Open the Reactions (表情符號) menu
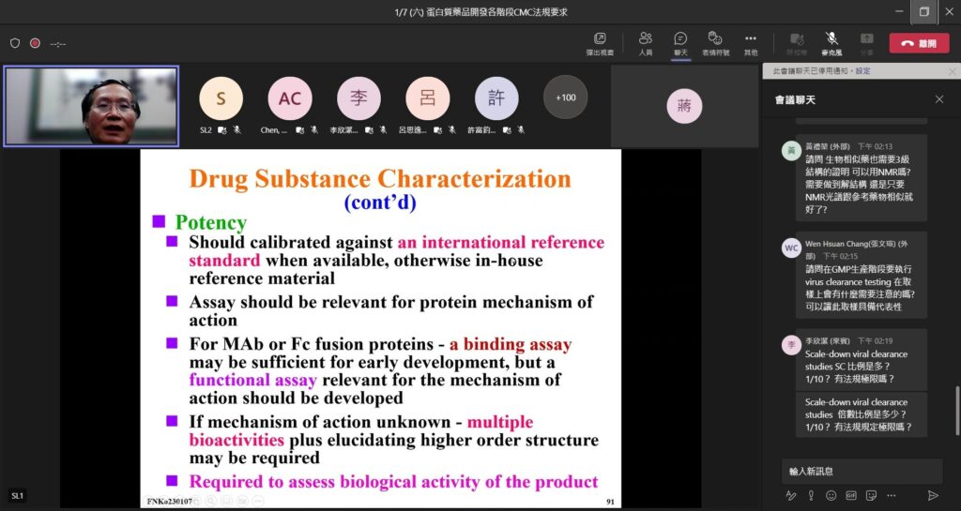This screenshot has width=961, height=511. click(x=716, y=42)
